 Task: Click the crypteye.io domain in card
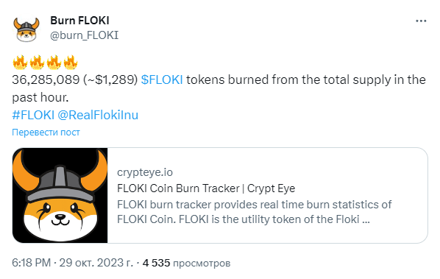click(145, 172)
